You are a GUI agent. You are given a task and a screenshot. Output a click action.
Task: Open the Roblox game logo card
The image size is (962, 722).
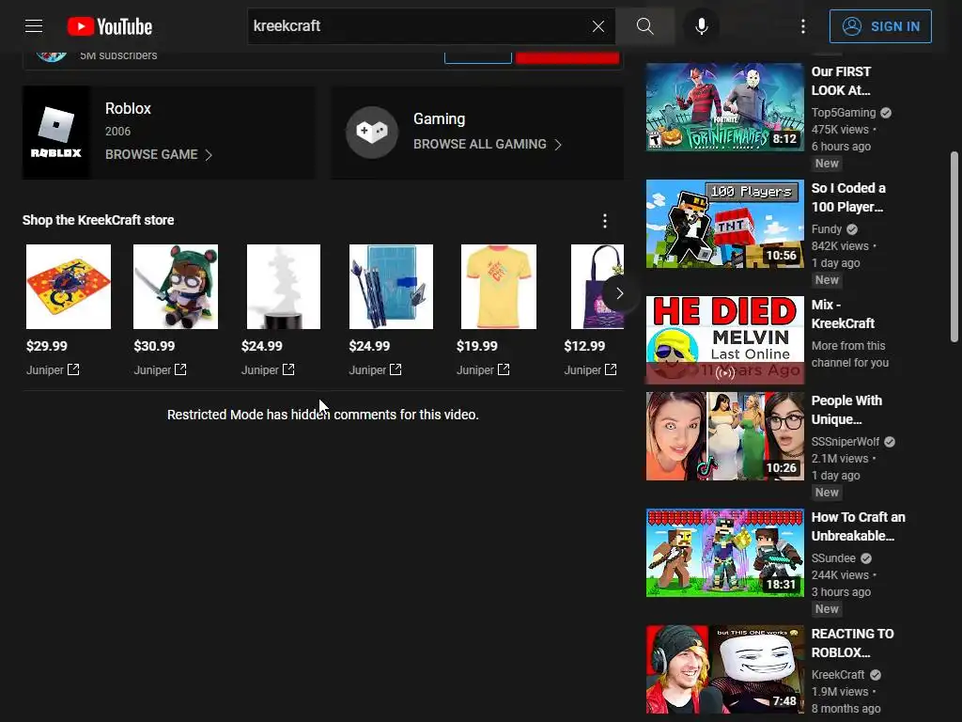(x=55, y=133)
